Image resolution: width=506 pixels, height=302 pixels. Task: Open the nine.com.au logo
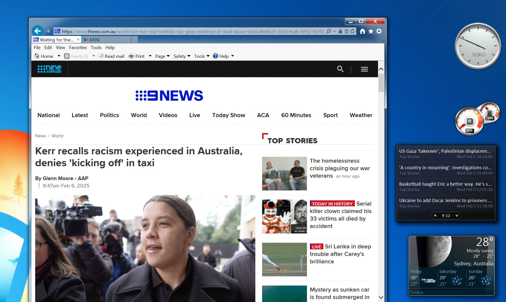(x=50, y=69)
